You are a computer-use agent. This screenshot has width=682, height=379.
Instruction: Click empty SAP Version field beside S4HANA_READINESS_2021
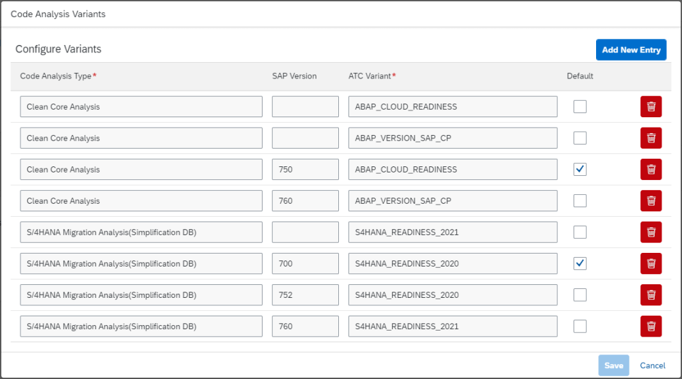[x=306, y=232]
